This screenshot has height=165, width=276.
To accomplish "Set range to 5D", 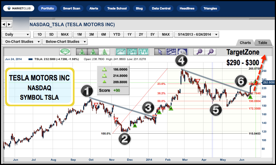I will [51, 34].
